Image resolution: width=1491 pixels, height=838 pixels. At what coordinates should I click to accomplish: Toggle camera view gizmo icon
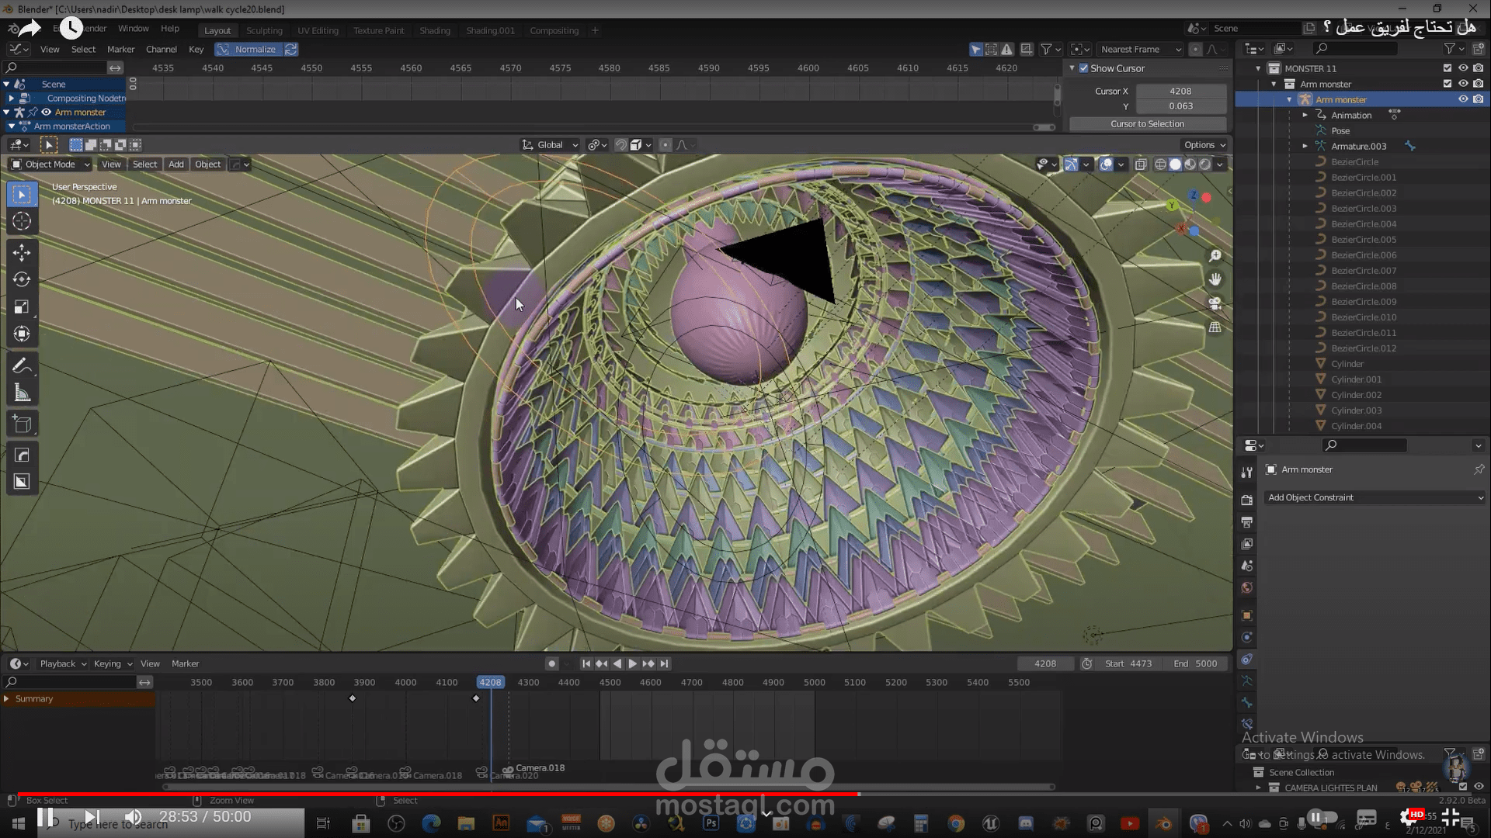[1215, 303]
